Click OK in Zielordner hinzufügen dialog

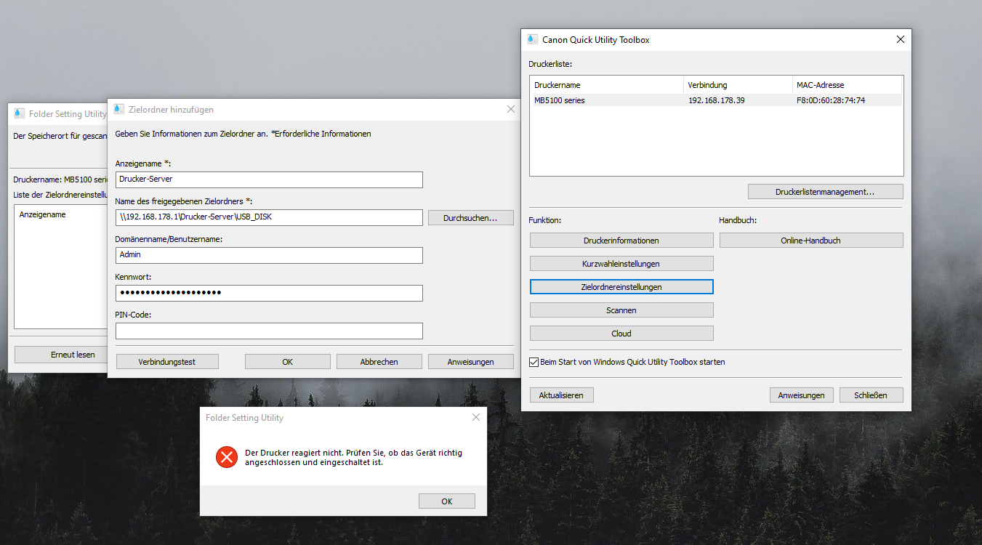(288, 362)
